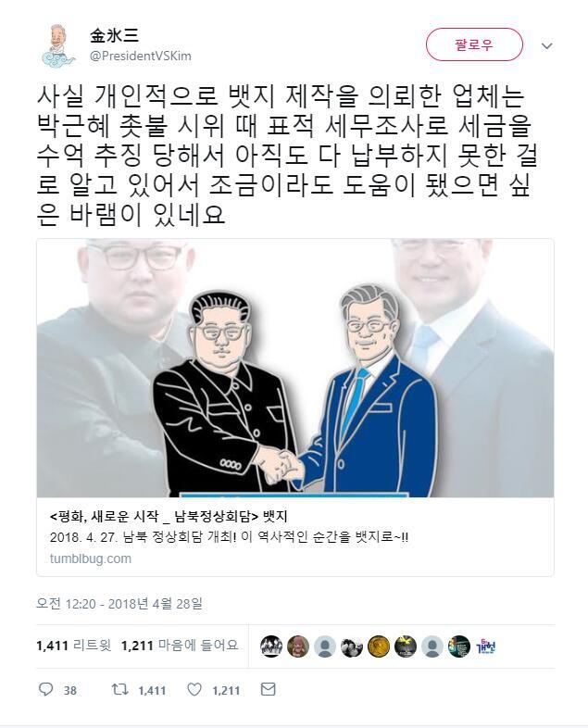Viewport: 588px width, 728px height.
Task: Open the gold coin liker avatar
Action: [x=378, y=646]
